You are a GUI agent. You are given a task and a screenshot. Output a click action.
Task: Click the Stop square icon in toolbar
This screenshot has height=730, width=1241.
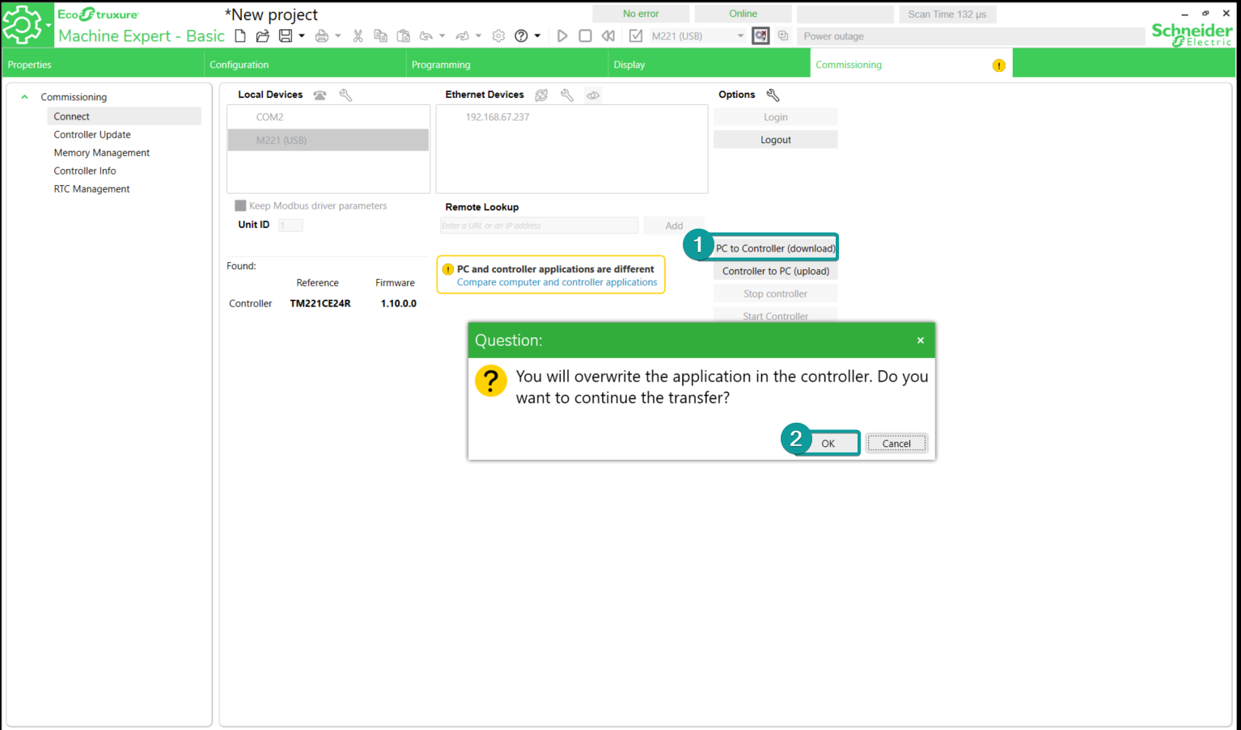point(585,36)
